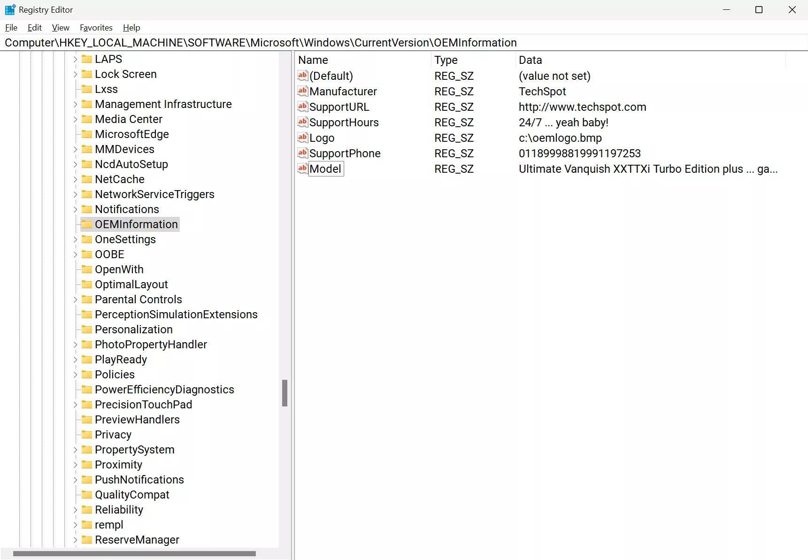Expand the Notifications key
The image size is (808, 560).
pos(75,209)
